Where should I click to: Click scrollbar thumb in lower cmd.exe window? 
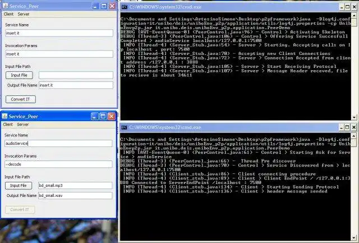pos(354,143)
